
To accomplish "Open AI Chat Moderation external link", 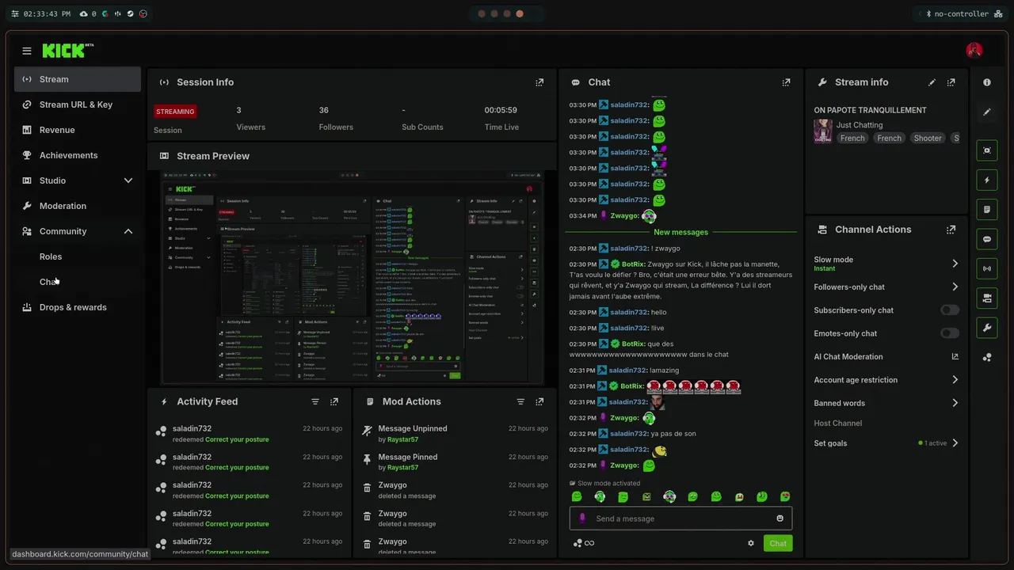I will tap(955, 357).
